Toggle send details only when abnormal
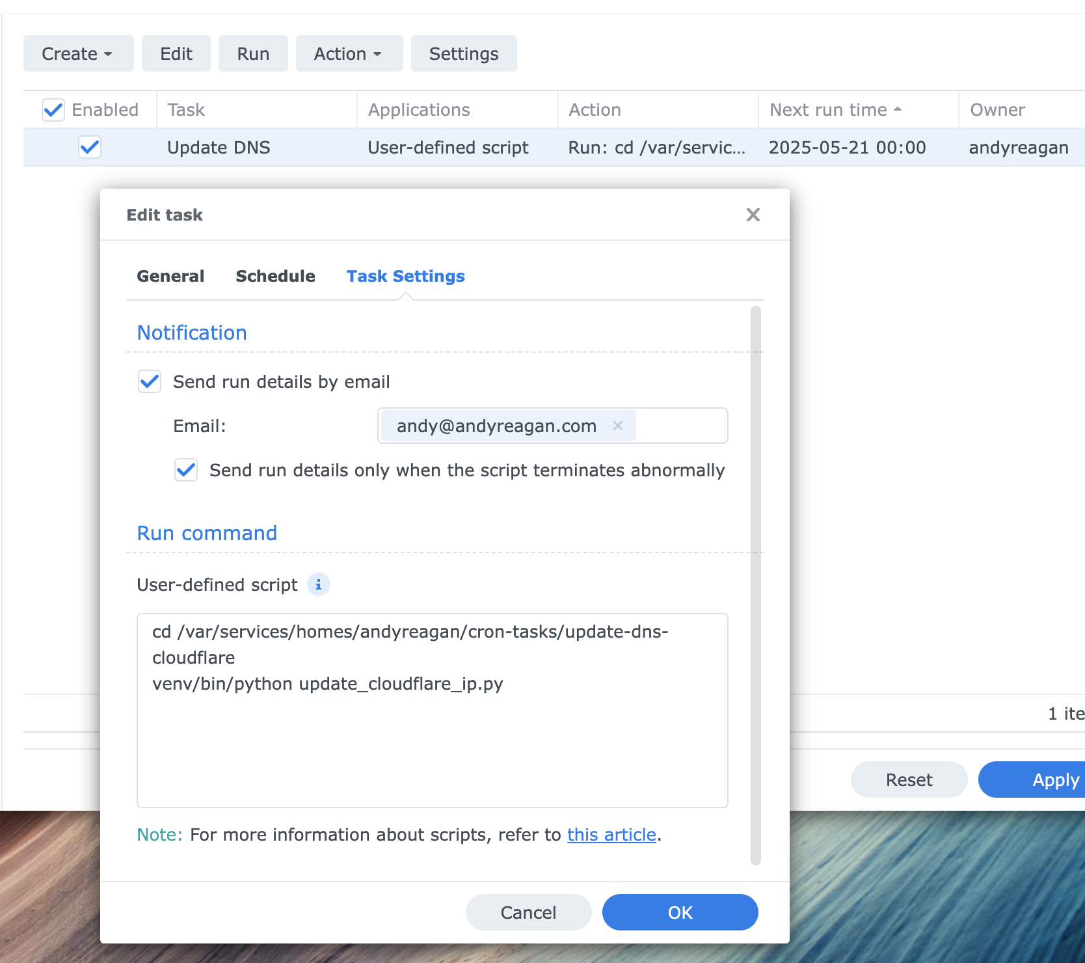 (186, 470)
